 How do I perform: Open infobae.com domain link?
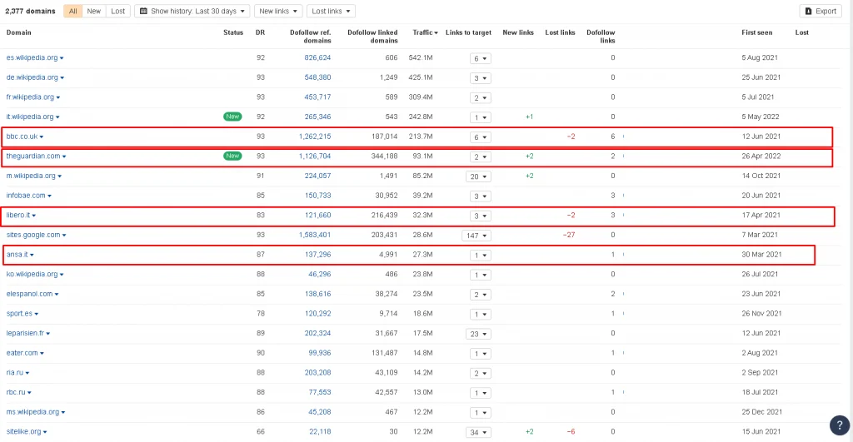pyautogui.click(x=26, y=196)
